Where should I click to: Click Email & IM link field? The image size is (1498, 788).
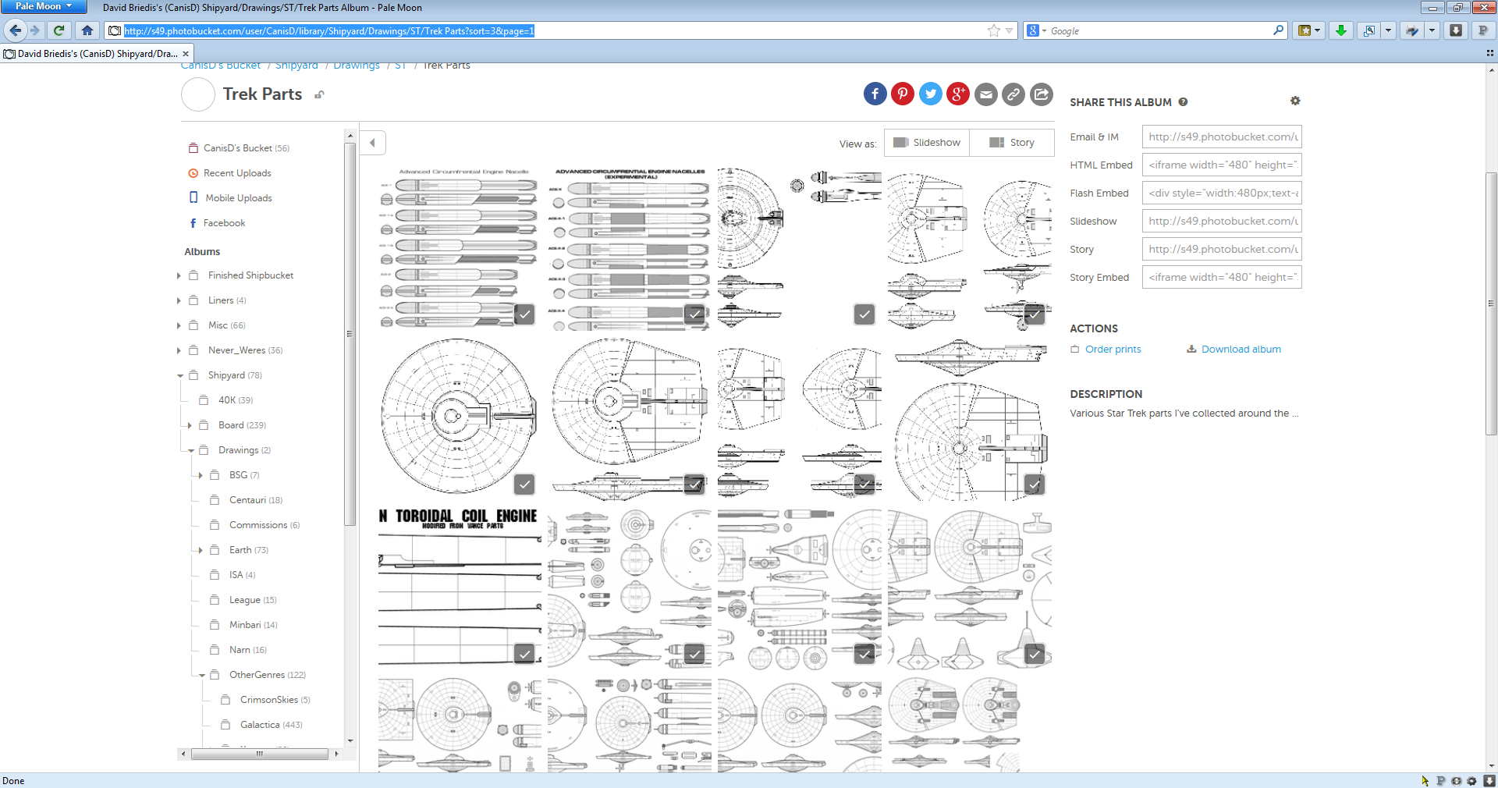click(1222, 137)
